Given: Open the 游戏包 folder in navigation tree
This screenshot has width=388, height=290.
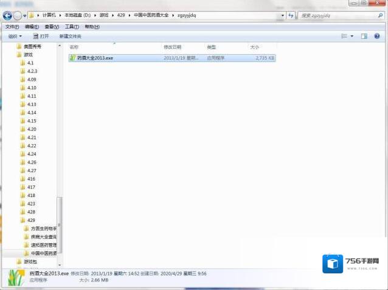Looking at the screenshot, I should click(30, 261).
